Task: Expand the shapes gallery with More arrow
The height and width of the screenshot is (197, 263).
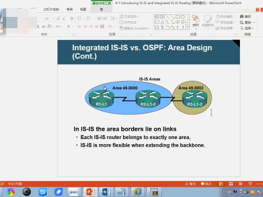Action: (187, 27)
